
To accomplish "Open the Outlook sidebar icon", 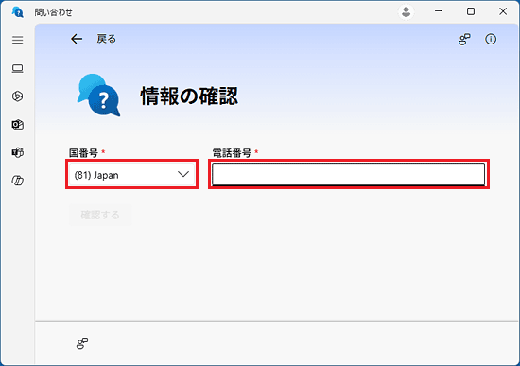I will click(x=18, y=125).
